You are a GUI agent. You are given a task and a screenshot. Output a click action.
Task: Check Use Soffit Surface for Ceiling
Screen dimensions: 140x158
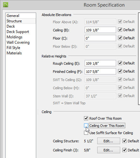click(86, 133)
